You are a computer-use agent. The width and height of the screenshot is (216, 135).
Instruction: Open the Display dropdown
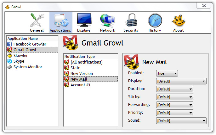(x=181, y=81)
